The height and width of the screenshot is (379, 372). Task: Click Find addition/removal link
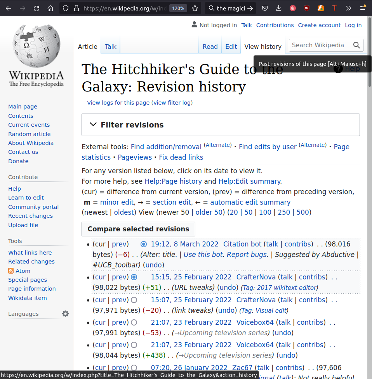pos(166,147)
